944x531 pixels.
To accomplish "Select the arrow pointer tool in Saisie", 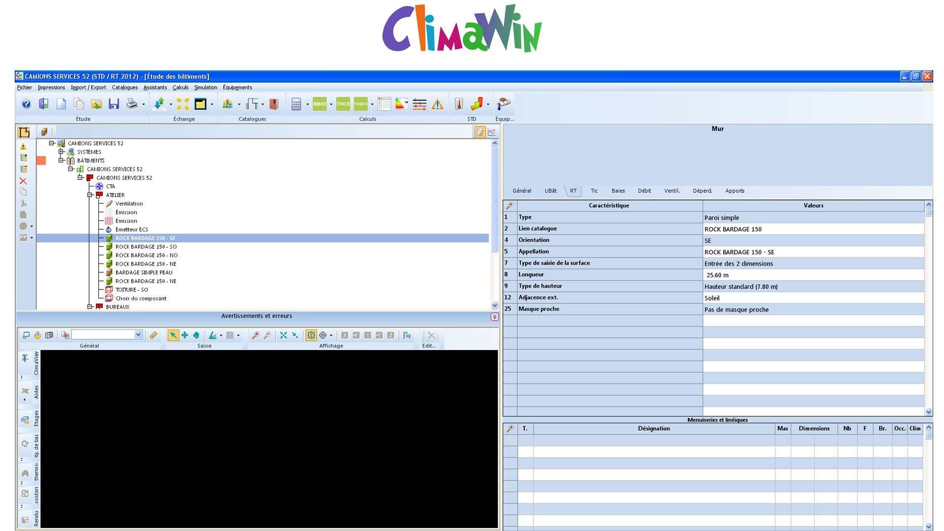I will point(173,335).
